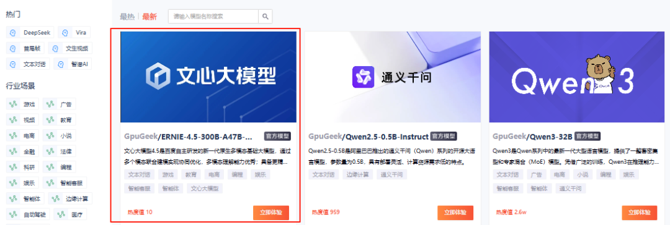Click 立即体验 on the Qwen3-32B card
Screen dimensions: 670x225
[x=640, y=213]
